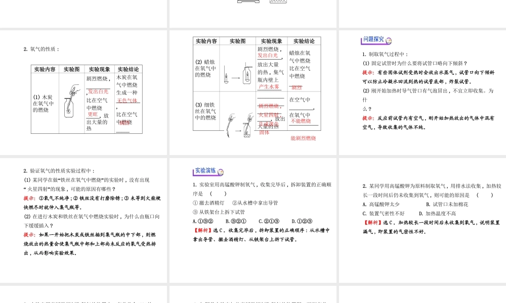This screenshot has height=303, width=506.
Task: Open the slide 2. 验证氧气的性质实验过程中
Action: pyautogui.click(x=83, y=220)
